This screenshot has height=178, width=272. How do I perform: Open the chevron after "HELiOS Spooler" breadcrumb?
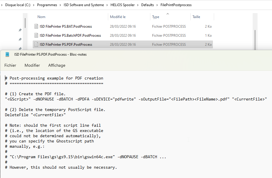click(138, 5)
